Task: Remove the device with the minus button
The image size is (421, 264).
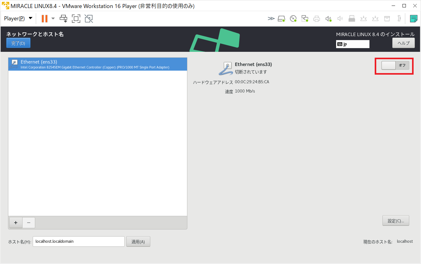Action: [29, 223]
